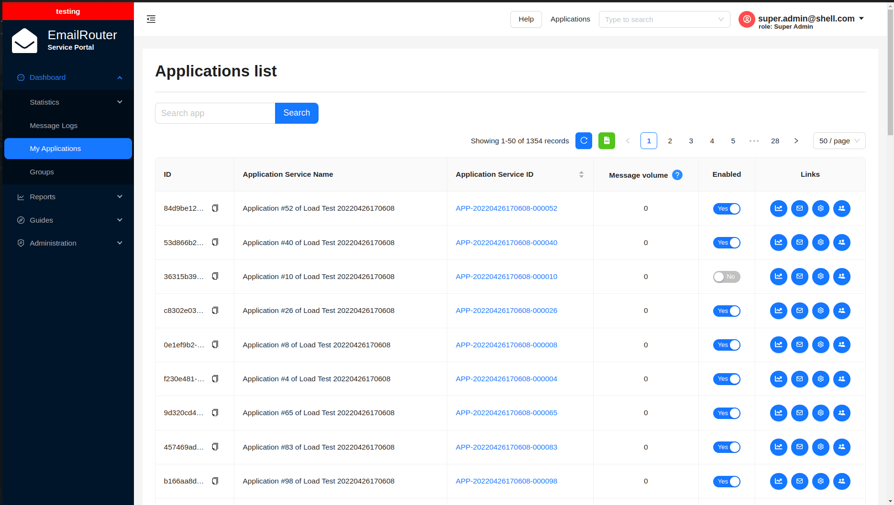Open link APP-20220426170608-000065
894x505 pixels.
point(506,413)
